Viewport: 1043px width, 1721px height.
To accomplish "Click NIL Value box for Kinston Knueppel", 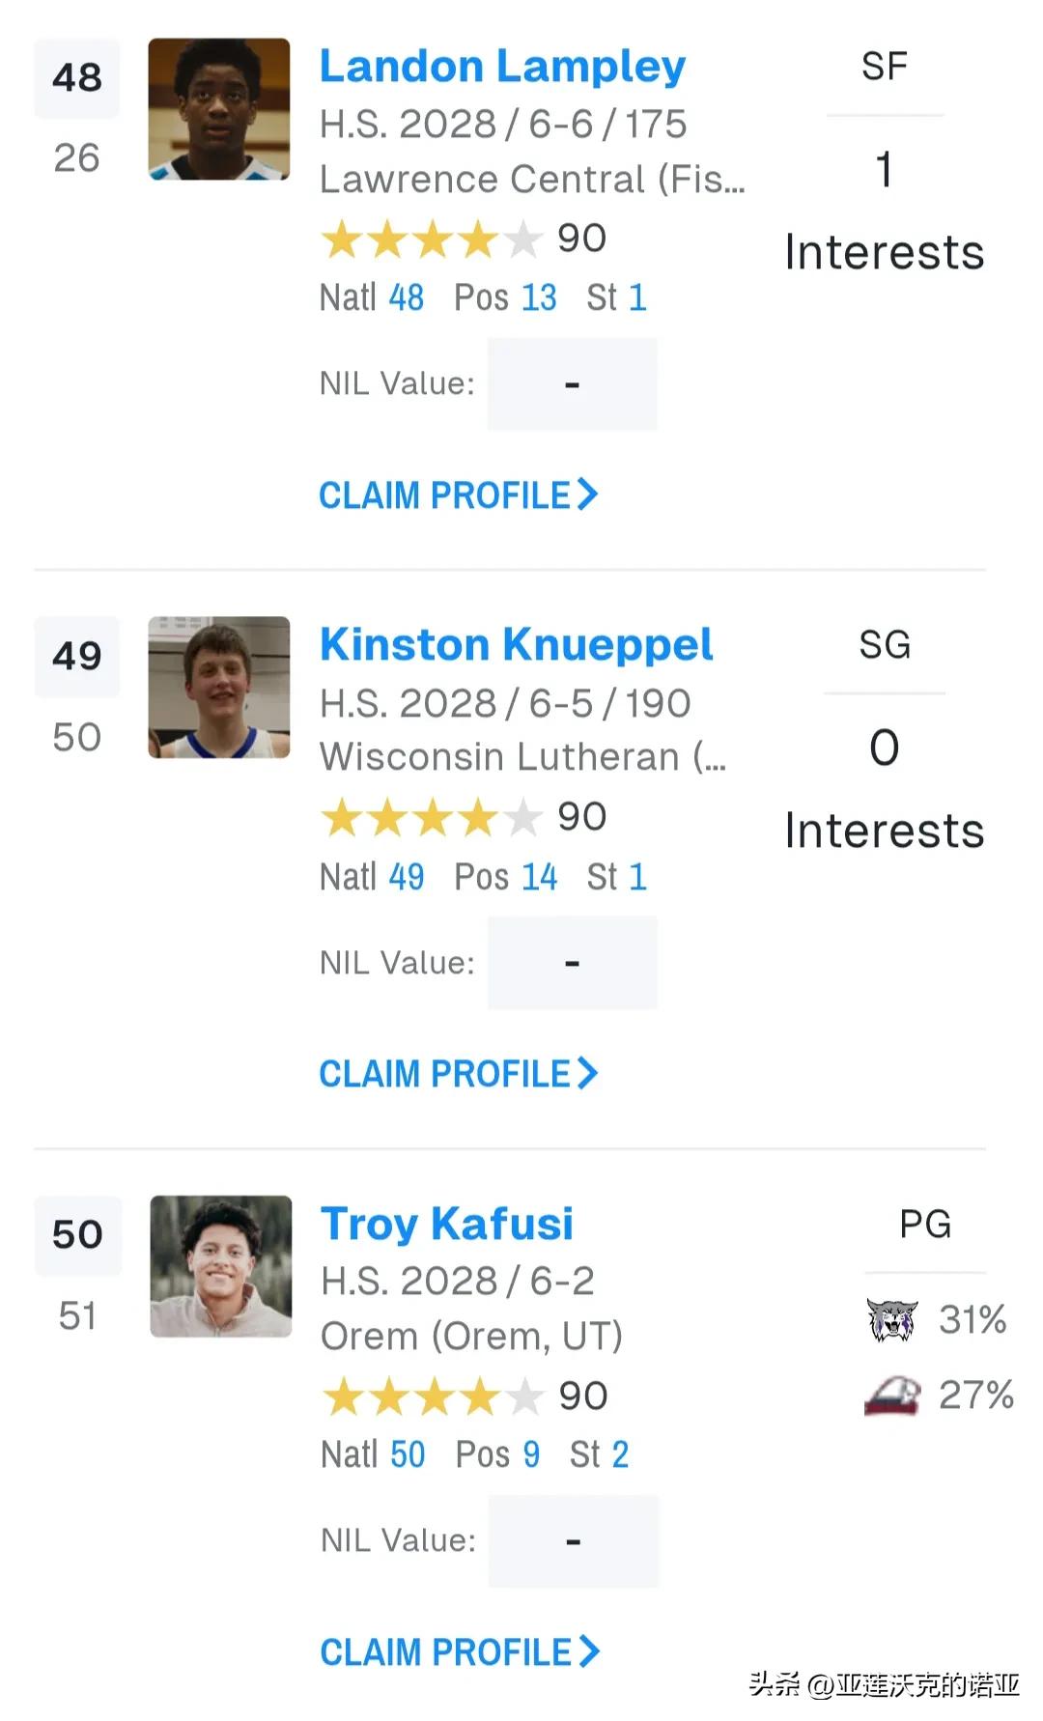I will pyautogui.click(x=573, y=963).
